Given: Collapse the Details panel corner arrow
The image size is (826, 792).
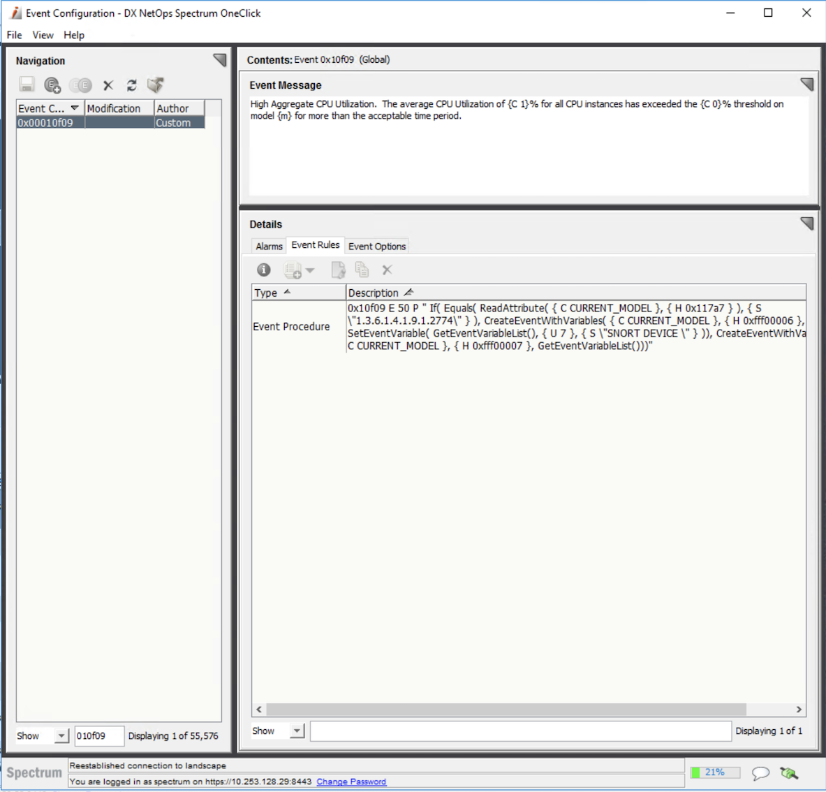Looking at the screenshot, I should pos(806,223).
